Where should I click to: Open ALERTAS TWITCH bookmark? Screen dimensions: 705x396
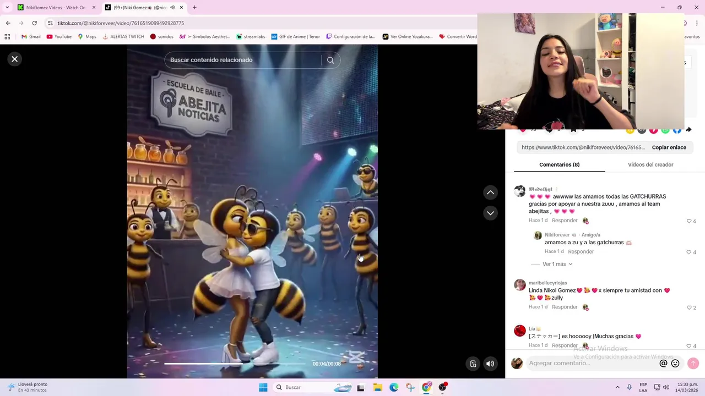click(123, 37)
